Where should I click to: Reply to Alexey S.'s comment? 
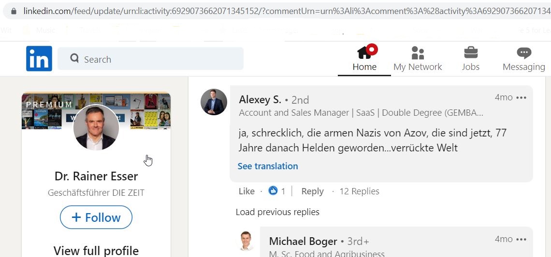tap(312, 191)
